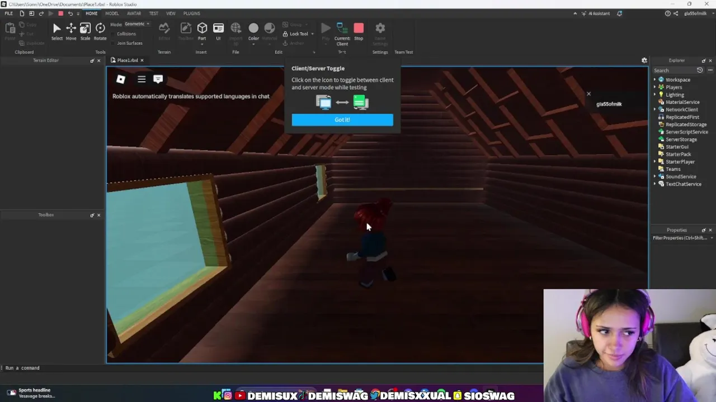Expand the Workspace node
This screenshot has height=402, width=716.
(655, 80)
